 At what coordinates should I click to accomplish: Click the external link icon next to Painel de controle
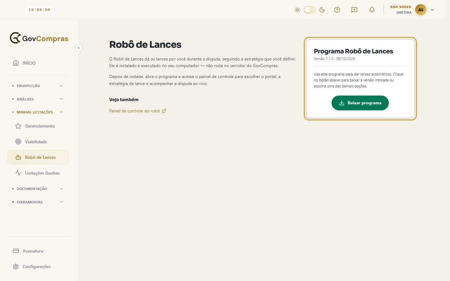[164, 111]
